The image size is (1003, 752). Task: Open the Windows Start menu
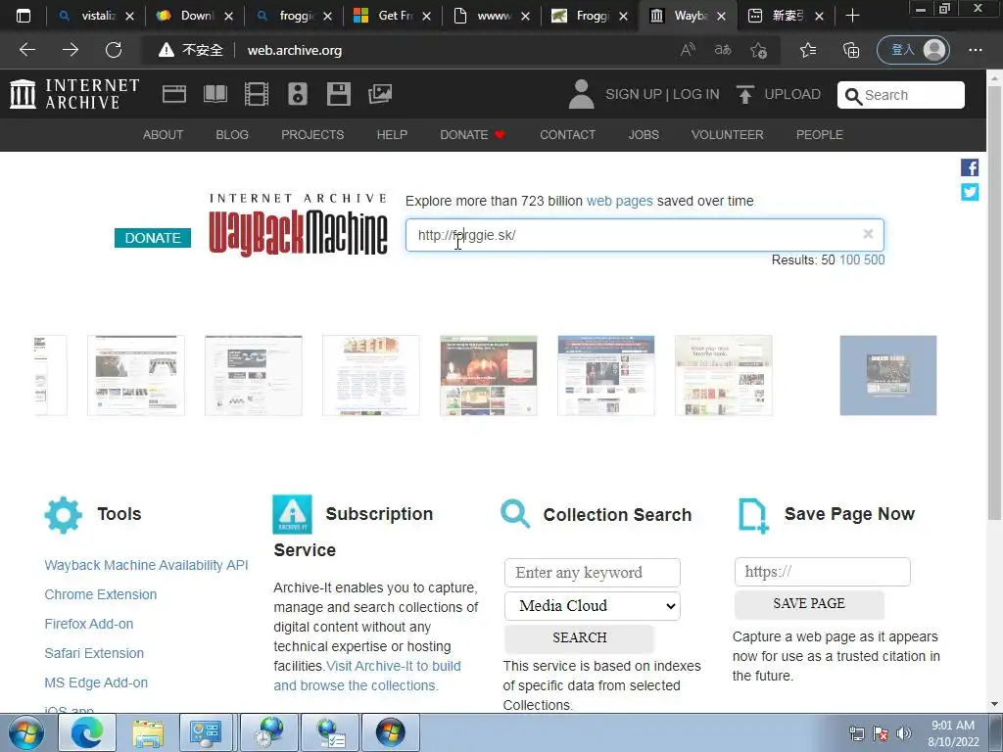point(26,732)
